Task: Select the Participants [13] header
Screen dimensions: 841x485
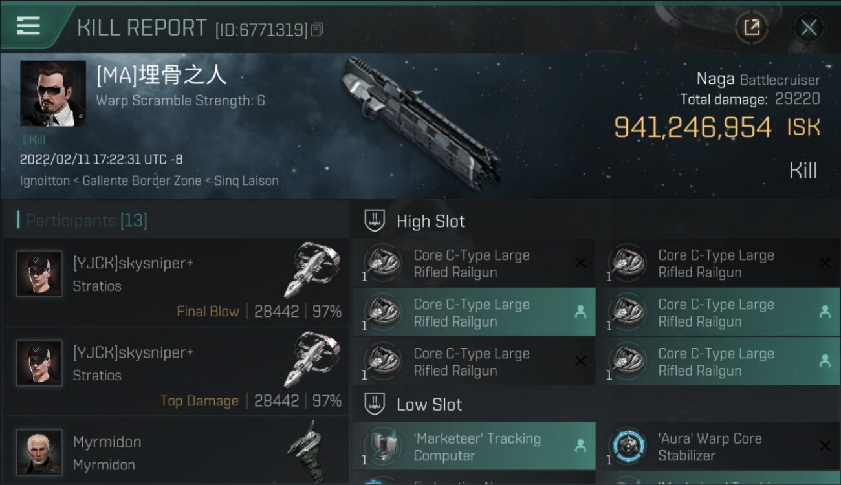Action: click(x=87, y=221)
